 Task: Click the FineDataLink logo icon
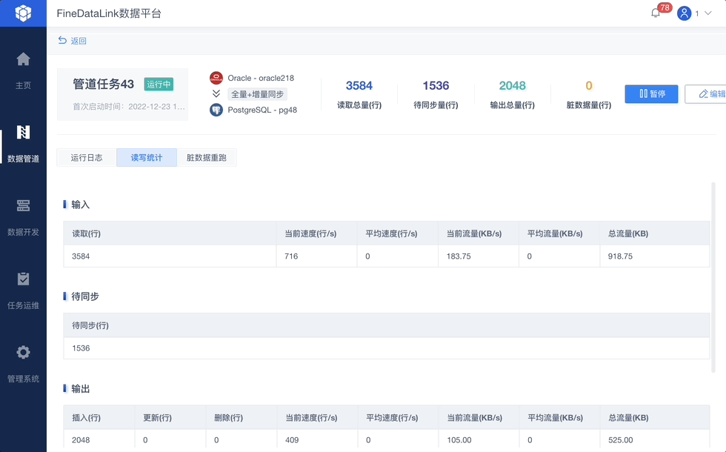tap(23, 13)
